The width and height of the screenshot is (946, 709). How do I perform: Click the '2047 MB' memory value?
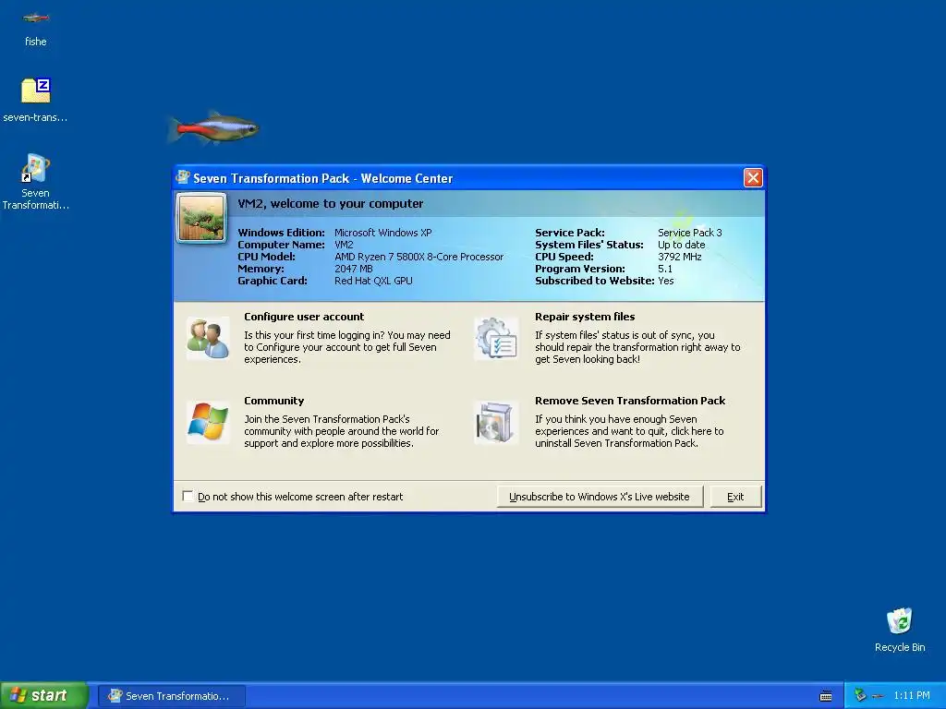click(354, 269)
